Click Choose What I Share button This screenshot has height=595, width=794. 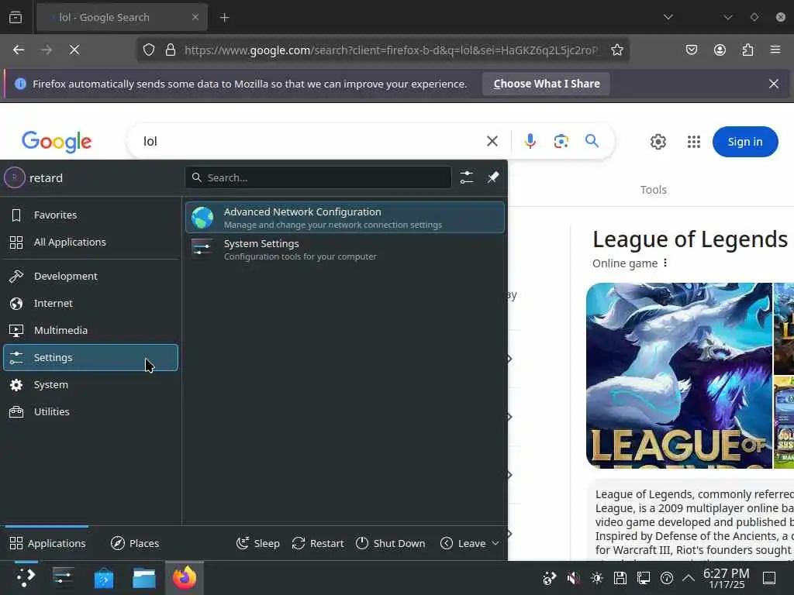(x=547, y=84)
